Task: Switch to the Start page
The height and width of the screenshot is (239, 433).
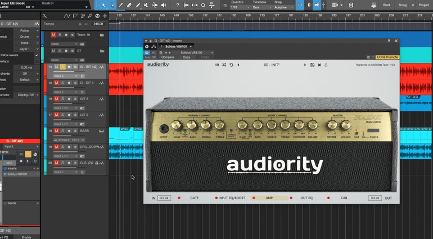Action: [x=386, y=5]
